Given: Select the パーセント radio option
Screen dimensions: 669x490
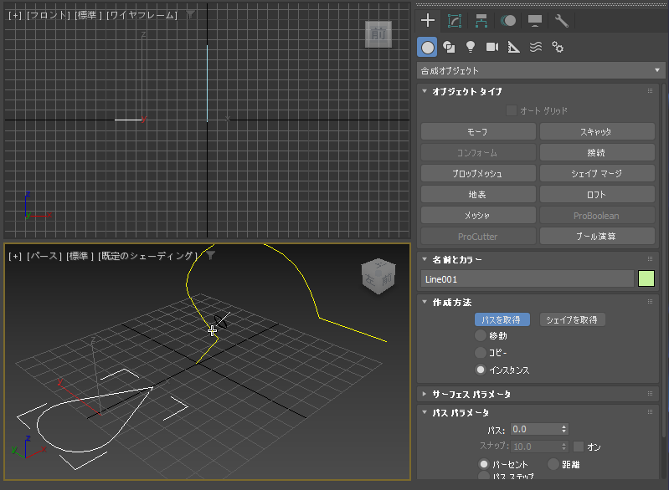Looking at the screenshot, I should click(484, 464).
